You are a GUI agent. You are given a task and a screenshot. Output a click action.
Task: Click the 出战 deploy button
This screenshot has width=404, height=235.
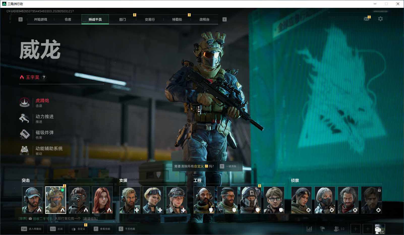click(56, 229)
